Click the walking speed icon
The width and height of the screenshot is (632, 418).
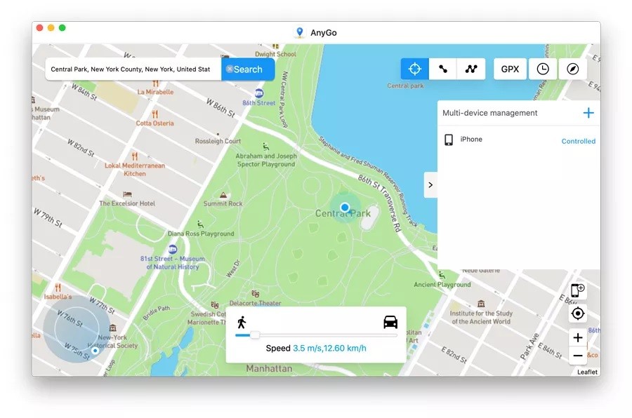click(242, 322)
